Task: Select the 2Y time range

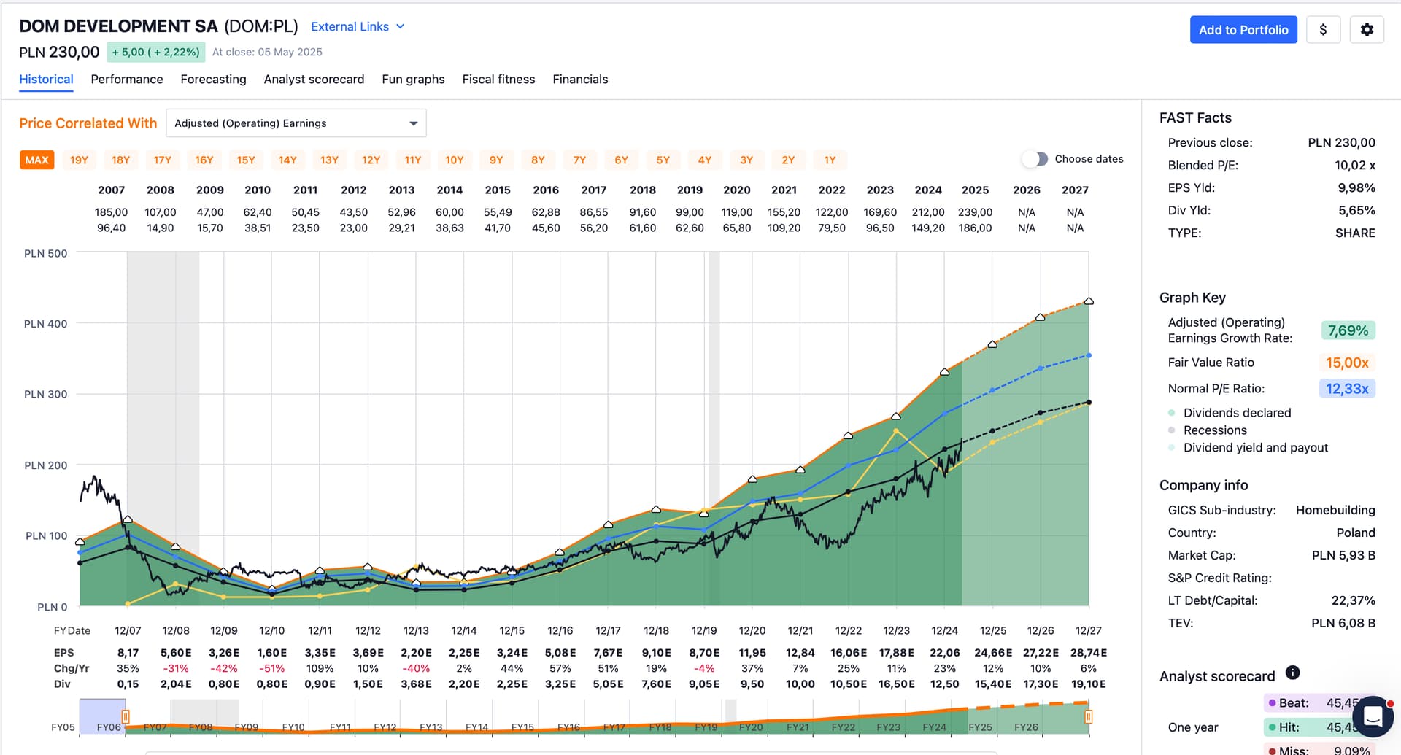Action: [x=788, y=160]
